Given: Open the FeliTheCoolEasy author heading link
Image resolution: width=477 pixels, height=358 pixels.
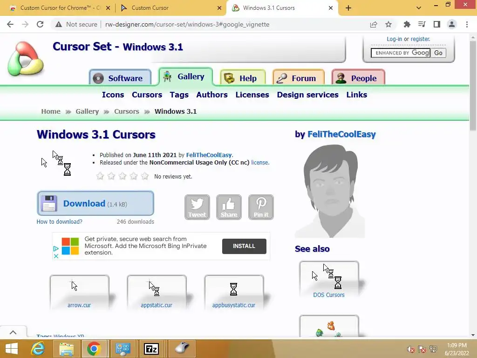Looking at the screenshot, I should 341,134.
